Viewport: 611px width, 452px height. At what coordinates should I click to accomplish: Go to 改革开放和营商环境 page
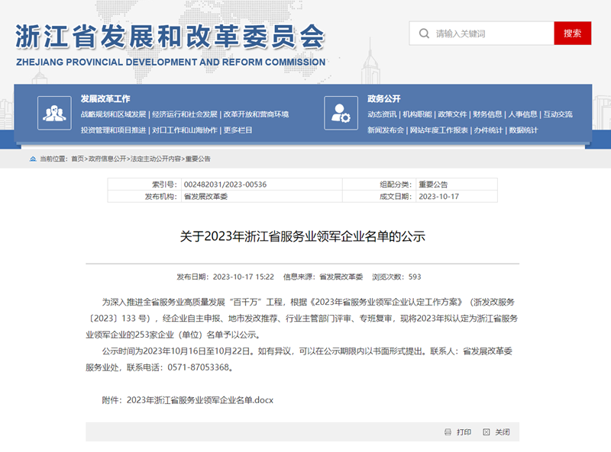coord(256,114)
